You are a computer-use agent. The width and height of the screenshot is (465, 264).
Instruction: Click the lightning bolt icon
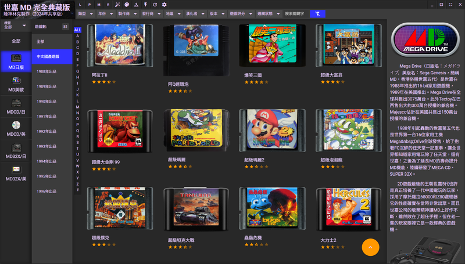(146, 5)
